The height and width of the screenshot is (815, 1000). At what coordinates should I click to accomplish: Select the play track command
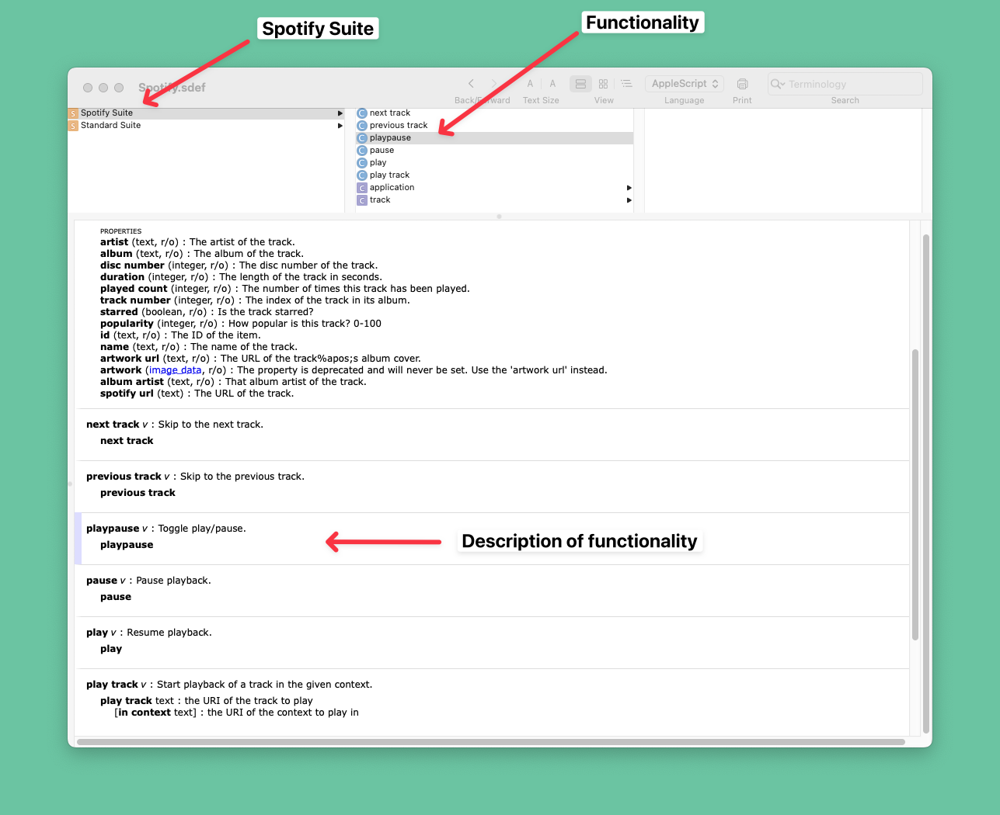pyautogui.click(x=389, y=175)
